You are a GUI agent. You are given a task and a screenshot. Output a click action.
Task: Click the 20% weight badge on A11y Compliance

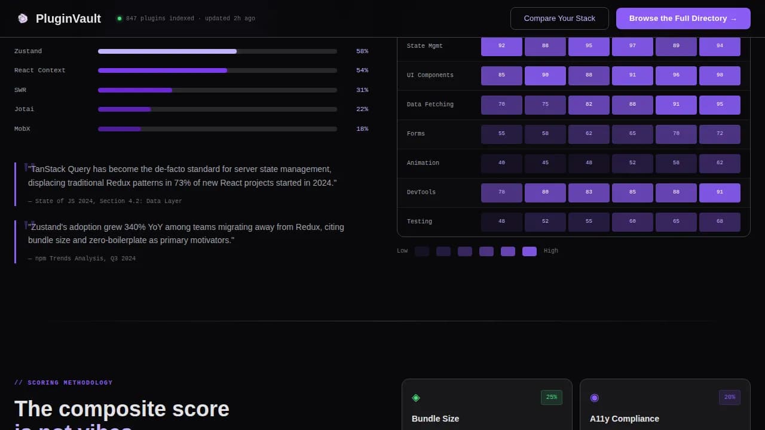click(x=730, y=397)
